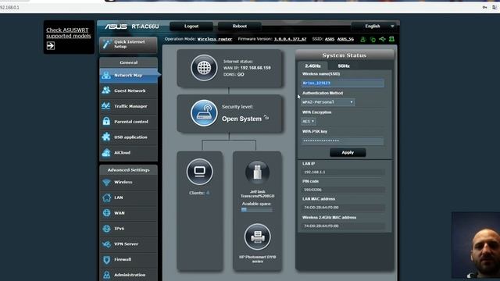500x281 pixels.
Task: Click the Clients count text
Action: (199, 193)
